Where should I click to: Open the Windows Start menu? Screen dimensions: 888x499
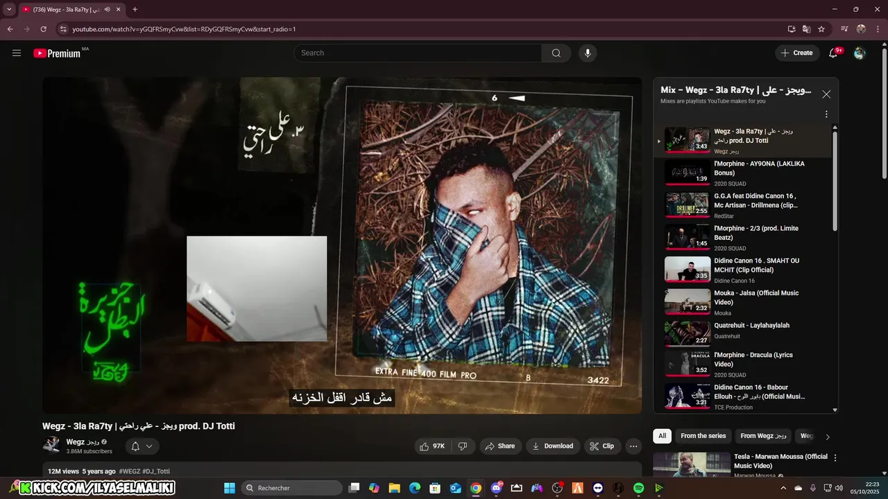[230, 488]
